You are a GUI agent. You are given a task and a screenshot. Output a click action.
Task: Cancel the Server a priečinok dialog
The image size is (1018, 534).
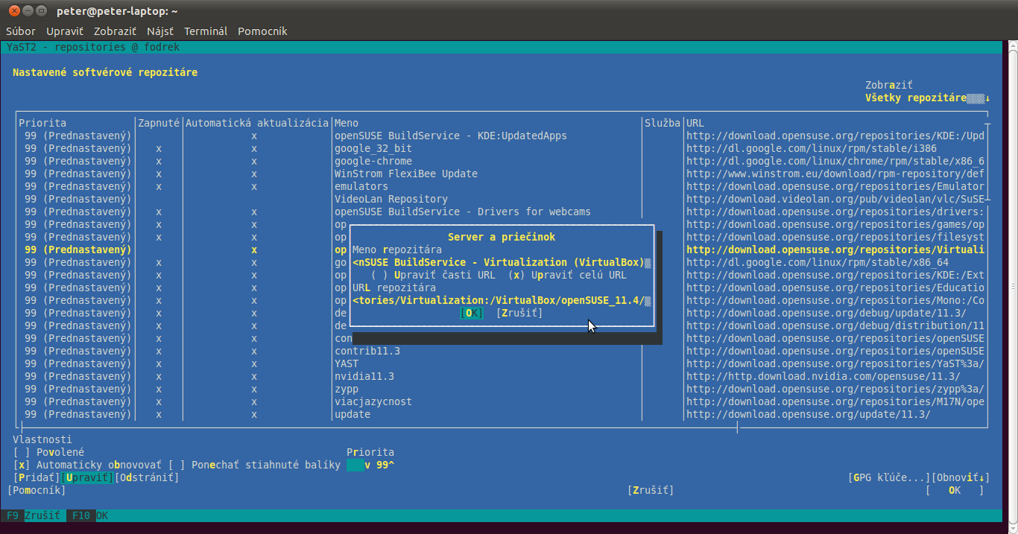[x=519, y=313]
